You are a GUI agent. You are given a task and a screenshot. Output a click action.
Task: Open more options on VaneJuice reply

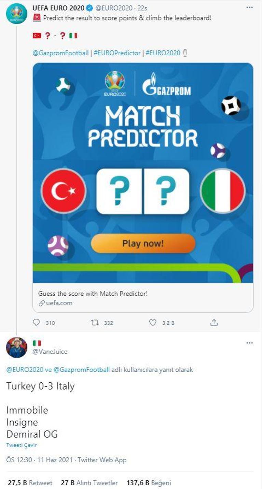point(250,343)
